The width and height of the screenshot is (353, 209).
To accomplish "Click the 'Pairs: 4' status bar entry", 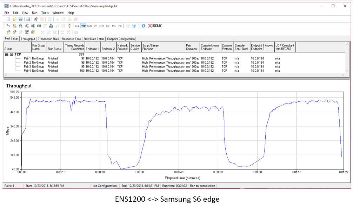I will (9, 186).
